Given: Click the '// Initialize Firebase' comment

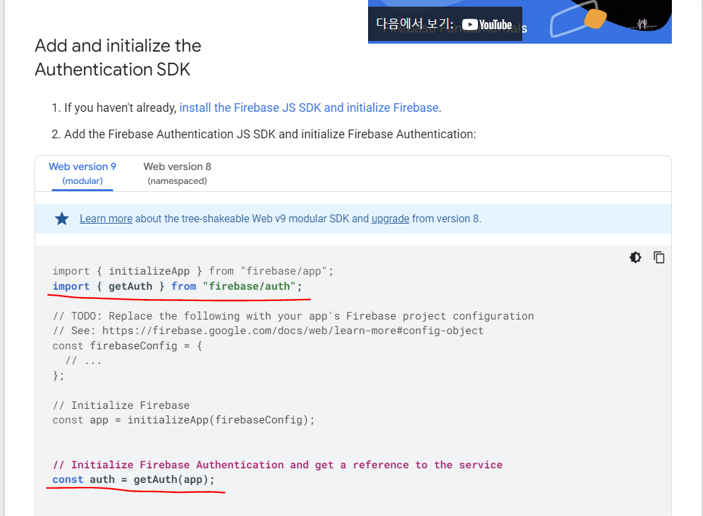Looking at the screenshot, I should pos(121,405).
